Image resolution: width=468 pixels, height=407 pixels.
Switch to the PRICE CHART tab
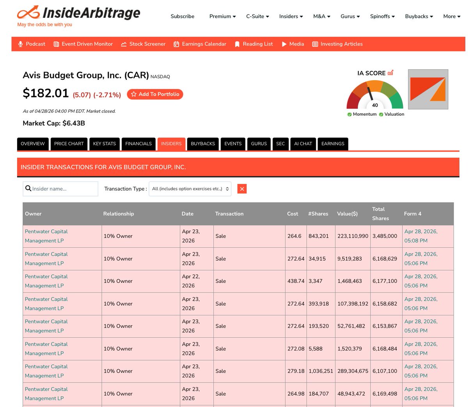coord(69,144)
